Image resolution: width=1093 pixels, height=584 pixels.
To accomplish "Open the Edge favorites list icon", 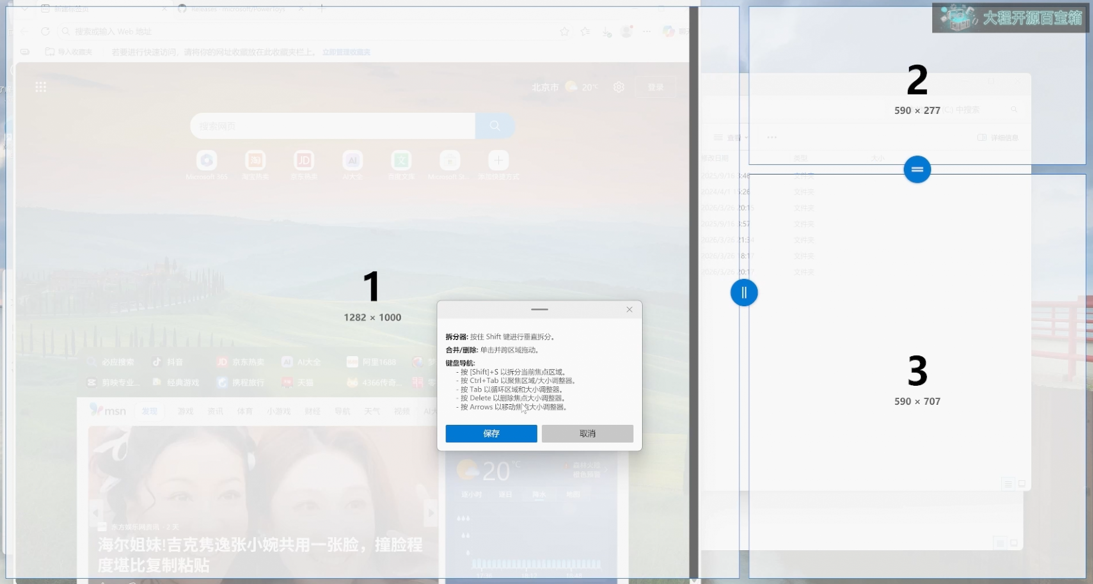I will tap(586, 31).
